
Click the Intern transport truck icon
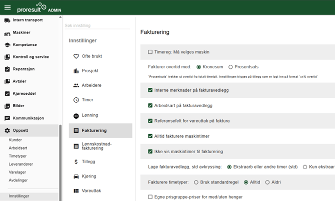[x=7, y=20]
